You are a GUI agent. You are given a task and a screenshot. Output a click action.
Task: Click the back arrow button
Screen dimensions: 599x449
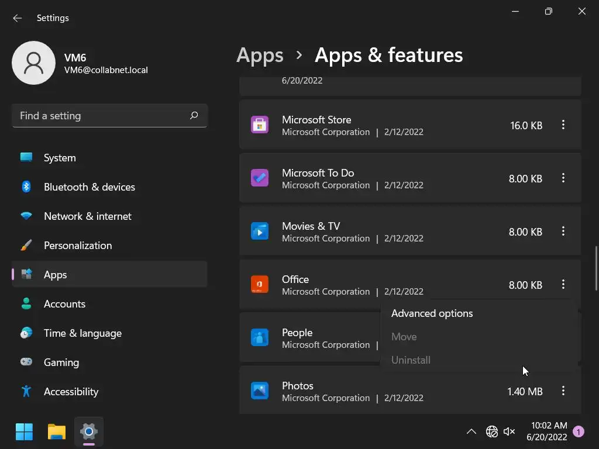(18, 18)
